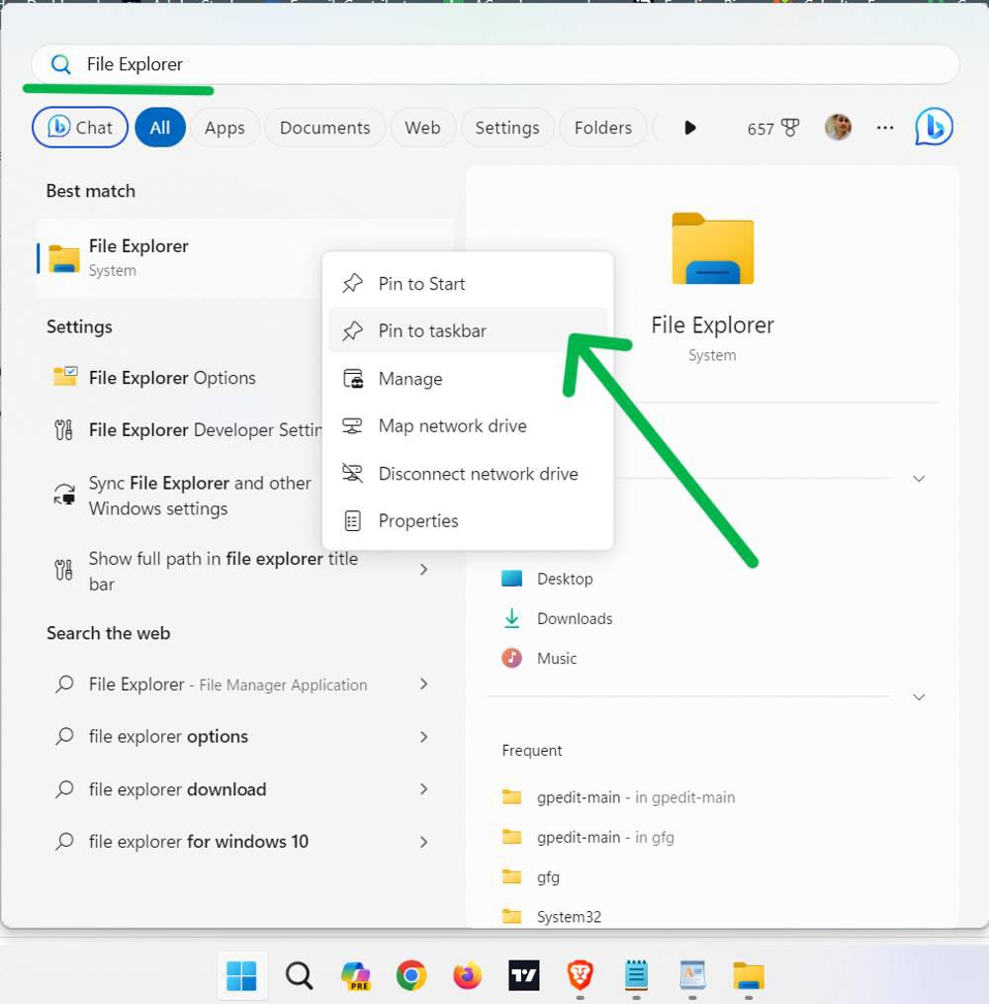Click the search magnifier icon in search box

[x=60, y=64]
